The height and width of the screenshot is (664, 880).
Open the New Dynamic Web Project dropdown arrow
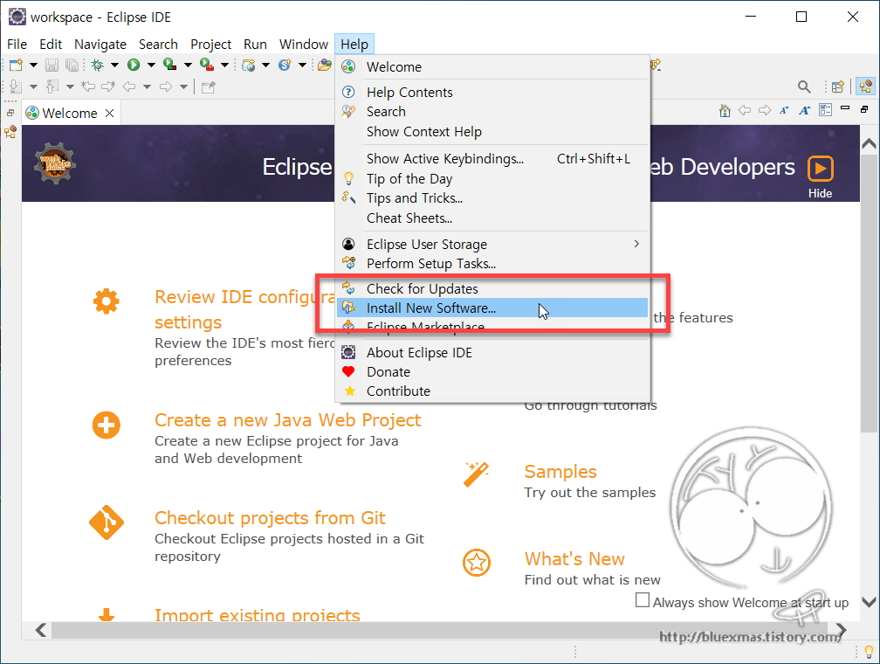[x=265, y=66]
